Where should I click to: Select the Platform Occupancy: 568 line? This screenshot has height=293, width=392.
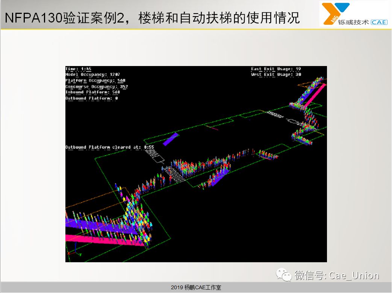click(x=95, y=81)
